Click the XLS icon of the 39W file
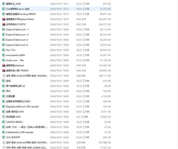Screen dimensions: 178x149 (4, 117)
